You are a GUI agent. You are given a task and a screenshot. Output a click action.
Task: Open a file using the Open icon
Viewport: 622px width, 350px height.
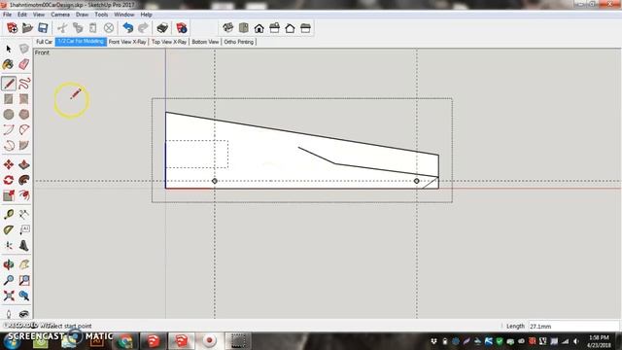click(x=27, y=28)
